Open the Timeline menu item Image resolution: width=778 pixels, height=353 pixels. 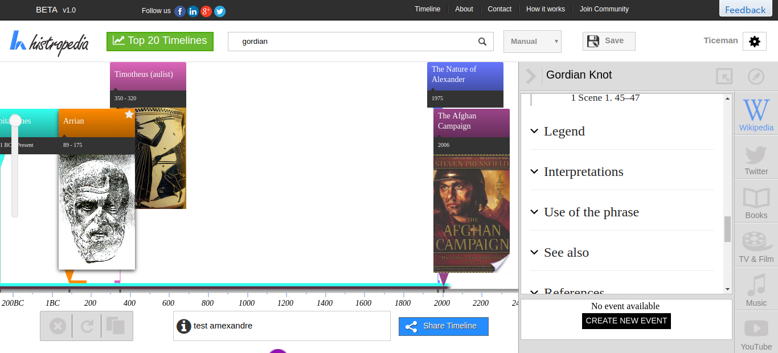point(427,9)
